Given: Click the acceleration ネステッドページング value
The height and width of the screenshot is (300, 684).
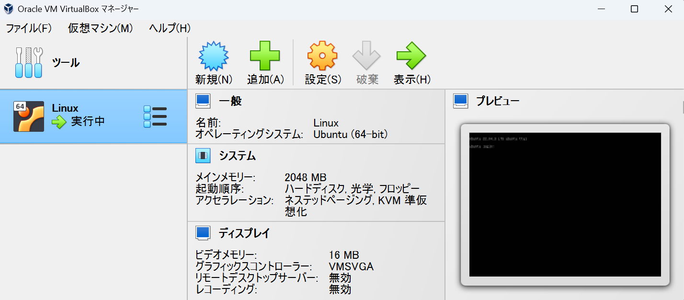Looking at the screenshot, I should 328,200.
